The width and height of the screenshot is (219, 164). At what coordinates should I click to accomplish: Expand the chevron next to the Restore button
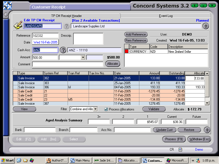(207, 130)
